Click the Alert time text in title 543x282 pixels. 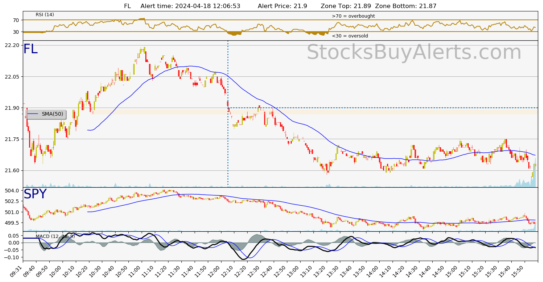pos(190,6)
